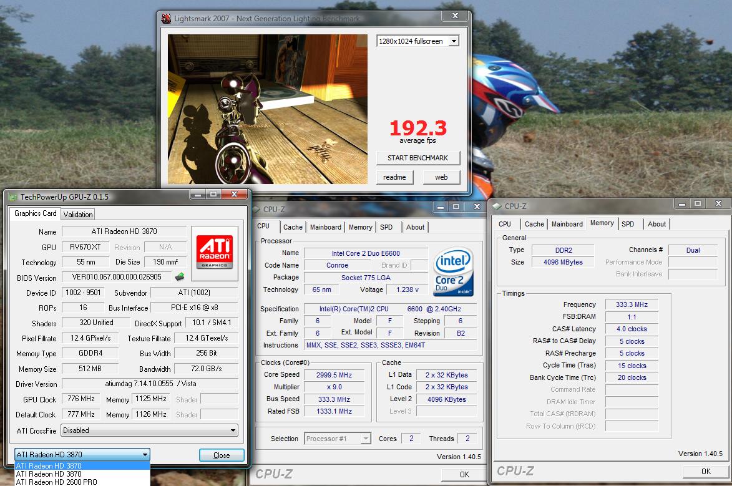Click the Rated FSB 1333.1 MHz value

tap(334, 411)
